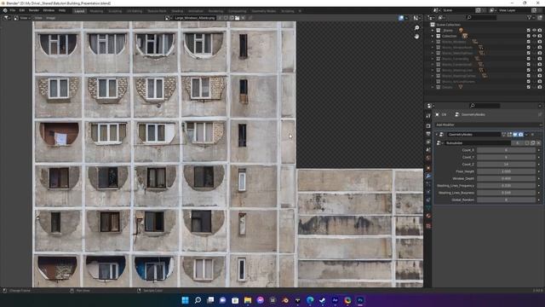
Task: Click the new scene icon beside Scene field
Action: pos(478,10)
